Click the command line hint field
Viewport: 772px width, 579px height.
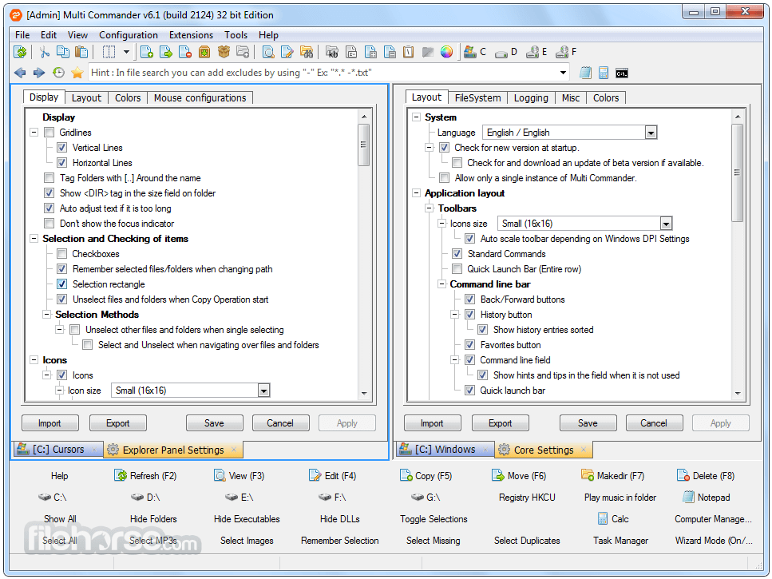coord(323,73)
